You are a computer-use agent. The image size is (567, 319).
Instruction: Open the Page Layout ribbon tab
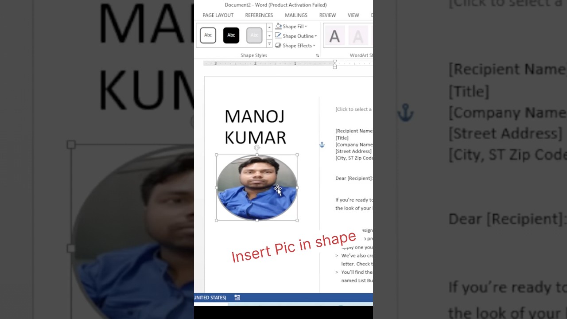[x=218, y=15]
